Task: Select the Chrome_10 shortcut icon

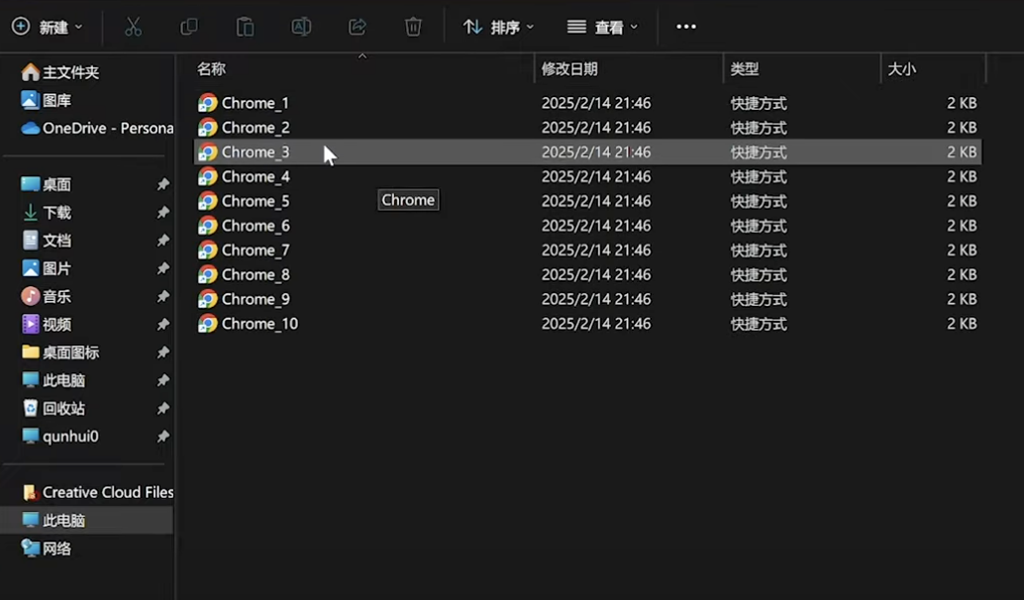Action: pos(208,324)
